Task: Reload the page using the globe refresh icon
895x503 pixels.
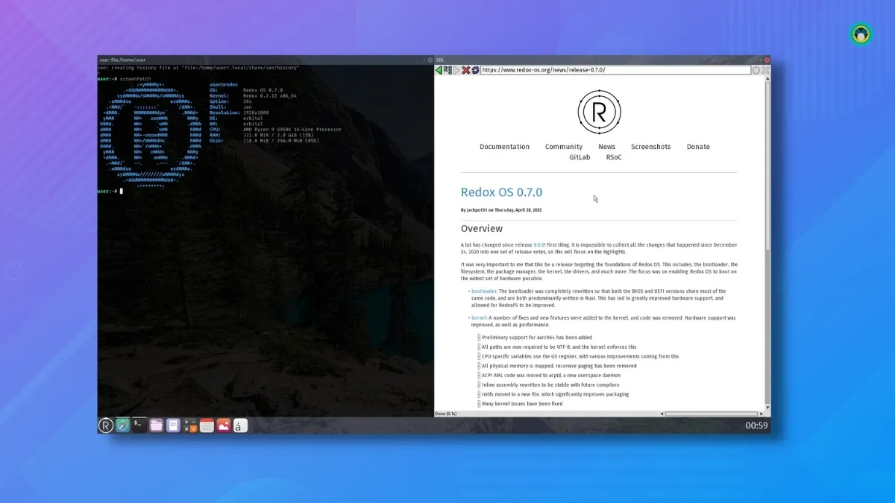Action: coord(476,69)
